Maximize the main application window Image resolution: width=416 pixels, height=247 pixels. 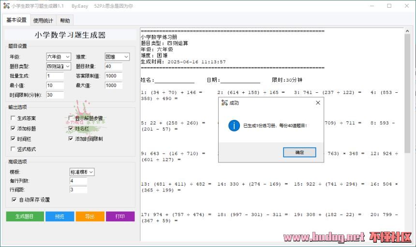(389, 6)
